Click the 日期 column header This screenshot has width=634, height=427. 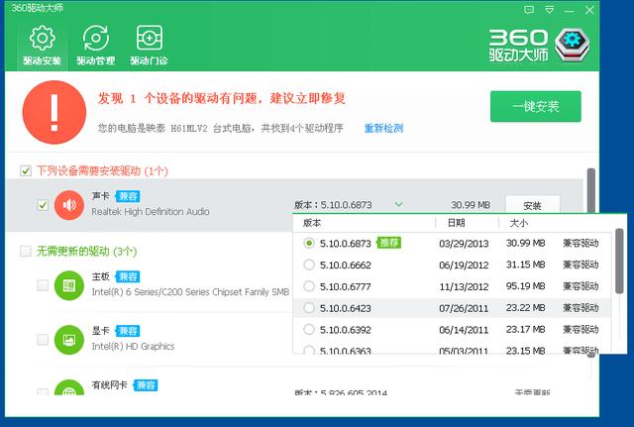pyautogui.click(x=456, y=223)
